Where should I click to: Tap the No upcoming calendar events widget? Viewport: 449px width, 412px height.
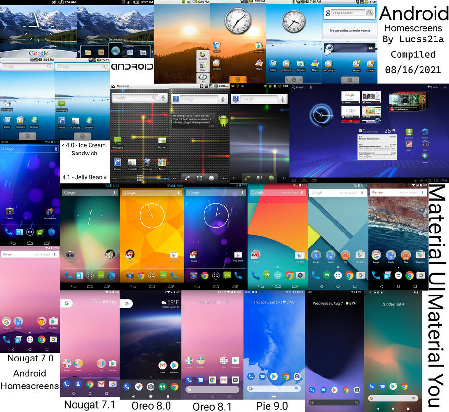(x=350, y=30)
